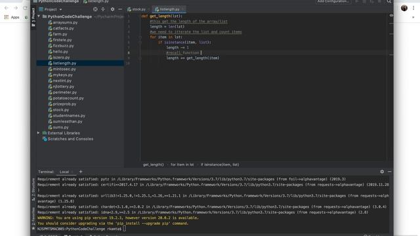Add a new terminal session with plus
This screenshot has width=420, height=236.
pyautogui.click(x=81, y=172)
